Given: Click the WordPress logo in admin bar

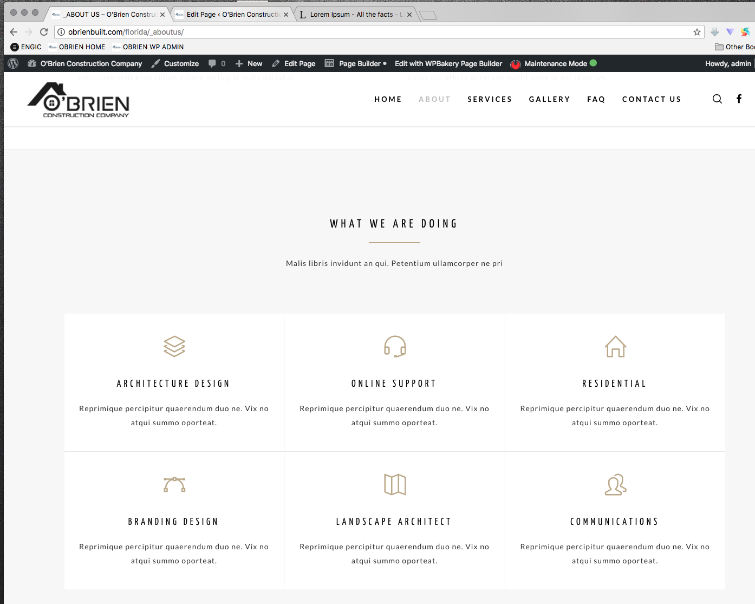Looking at the screenshot, I should click(14, 63).
